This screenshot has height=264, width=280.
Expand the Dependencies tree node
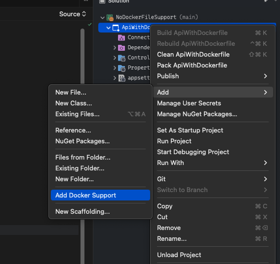115,48
